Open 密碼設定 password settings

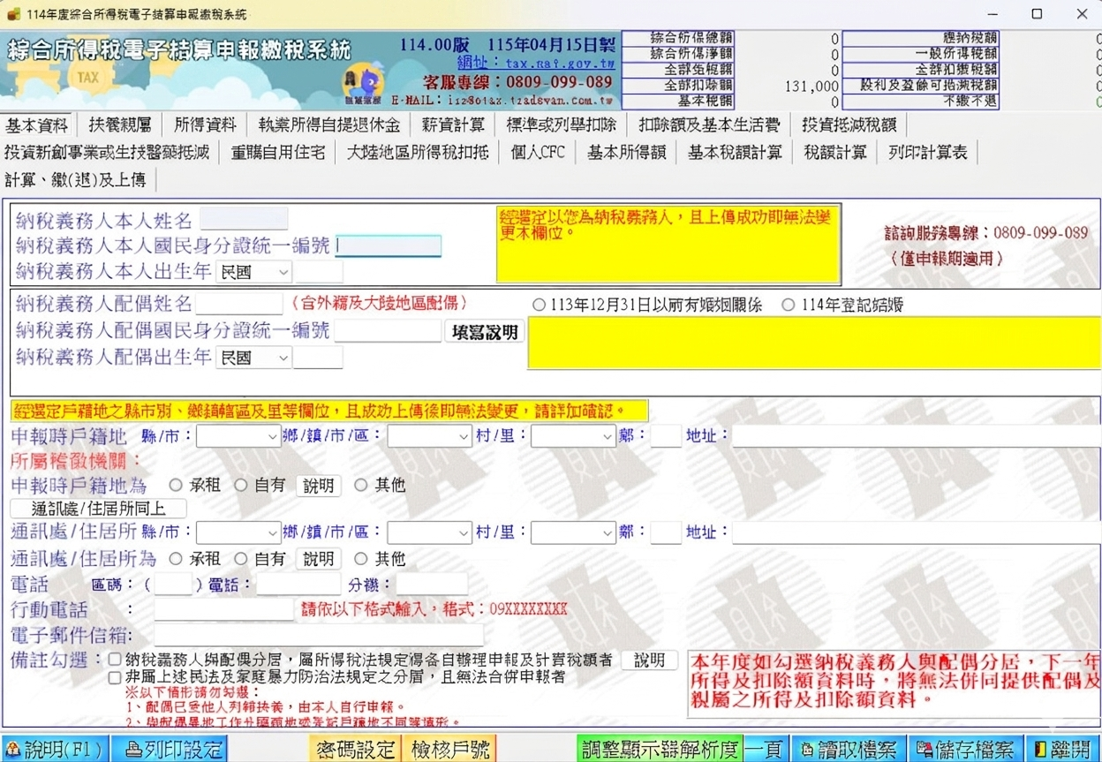click(x=356, y=750)
